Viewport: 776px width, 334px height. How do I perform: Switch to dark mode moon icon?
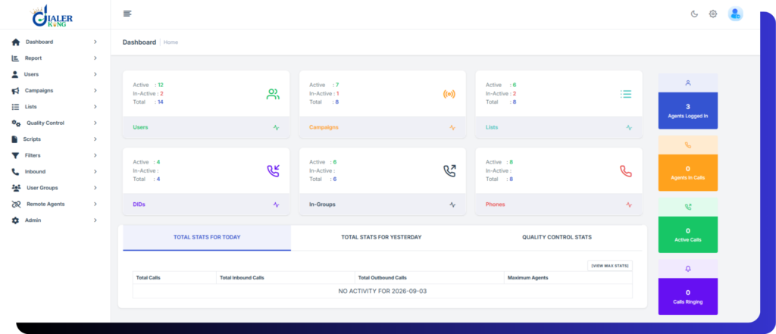point(694,14)
